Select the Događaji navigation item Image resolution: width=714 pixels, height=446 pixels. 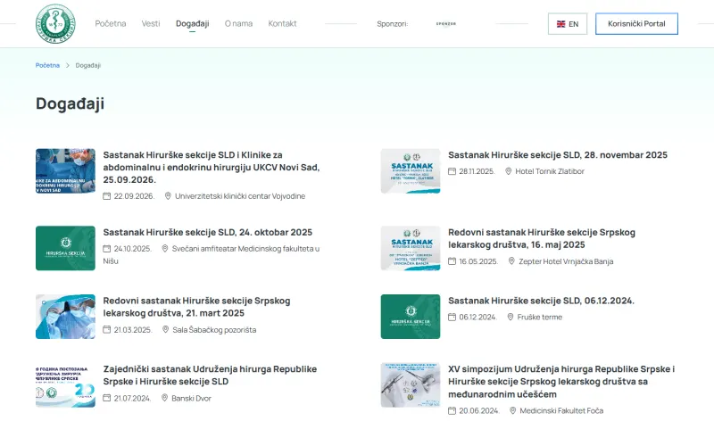(192, 24)
